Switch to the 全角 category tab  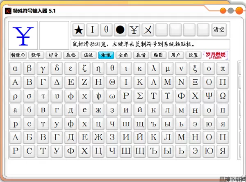123,55
